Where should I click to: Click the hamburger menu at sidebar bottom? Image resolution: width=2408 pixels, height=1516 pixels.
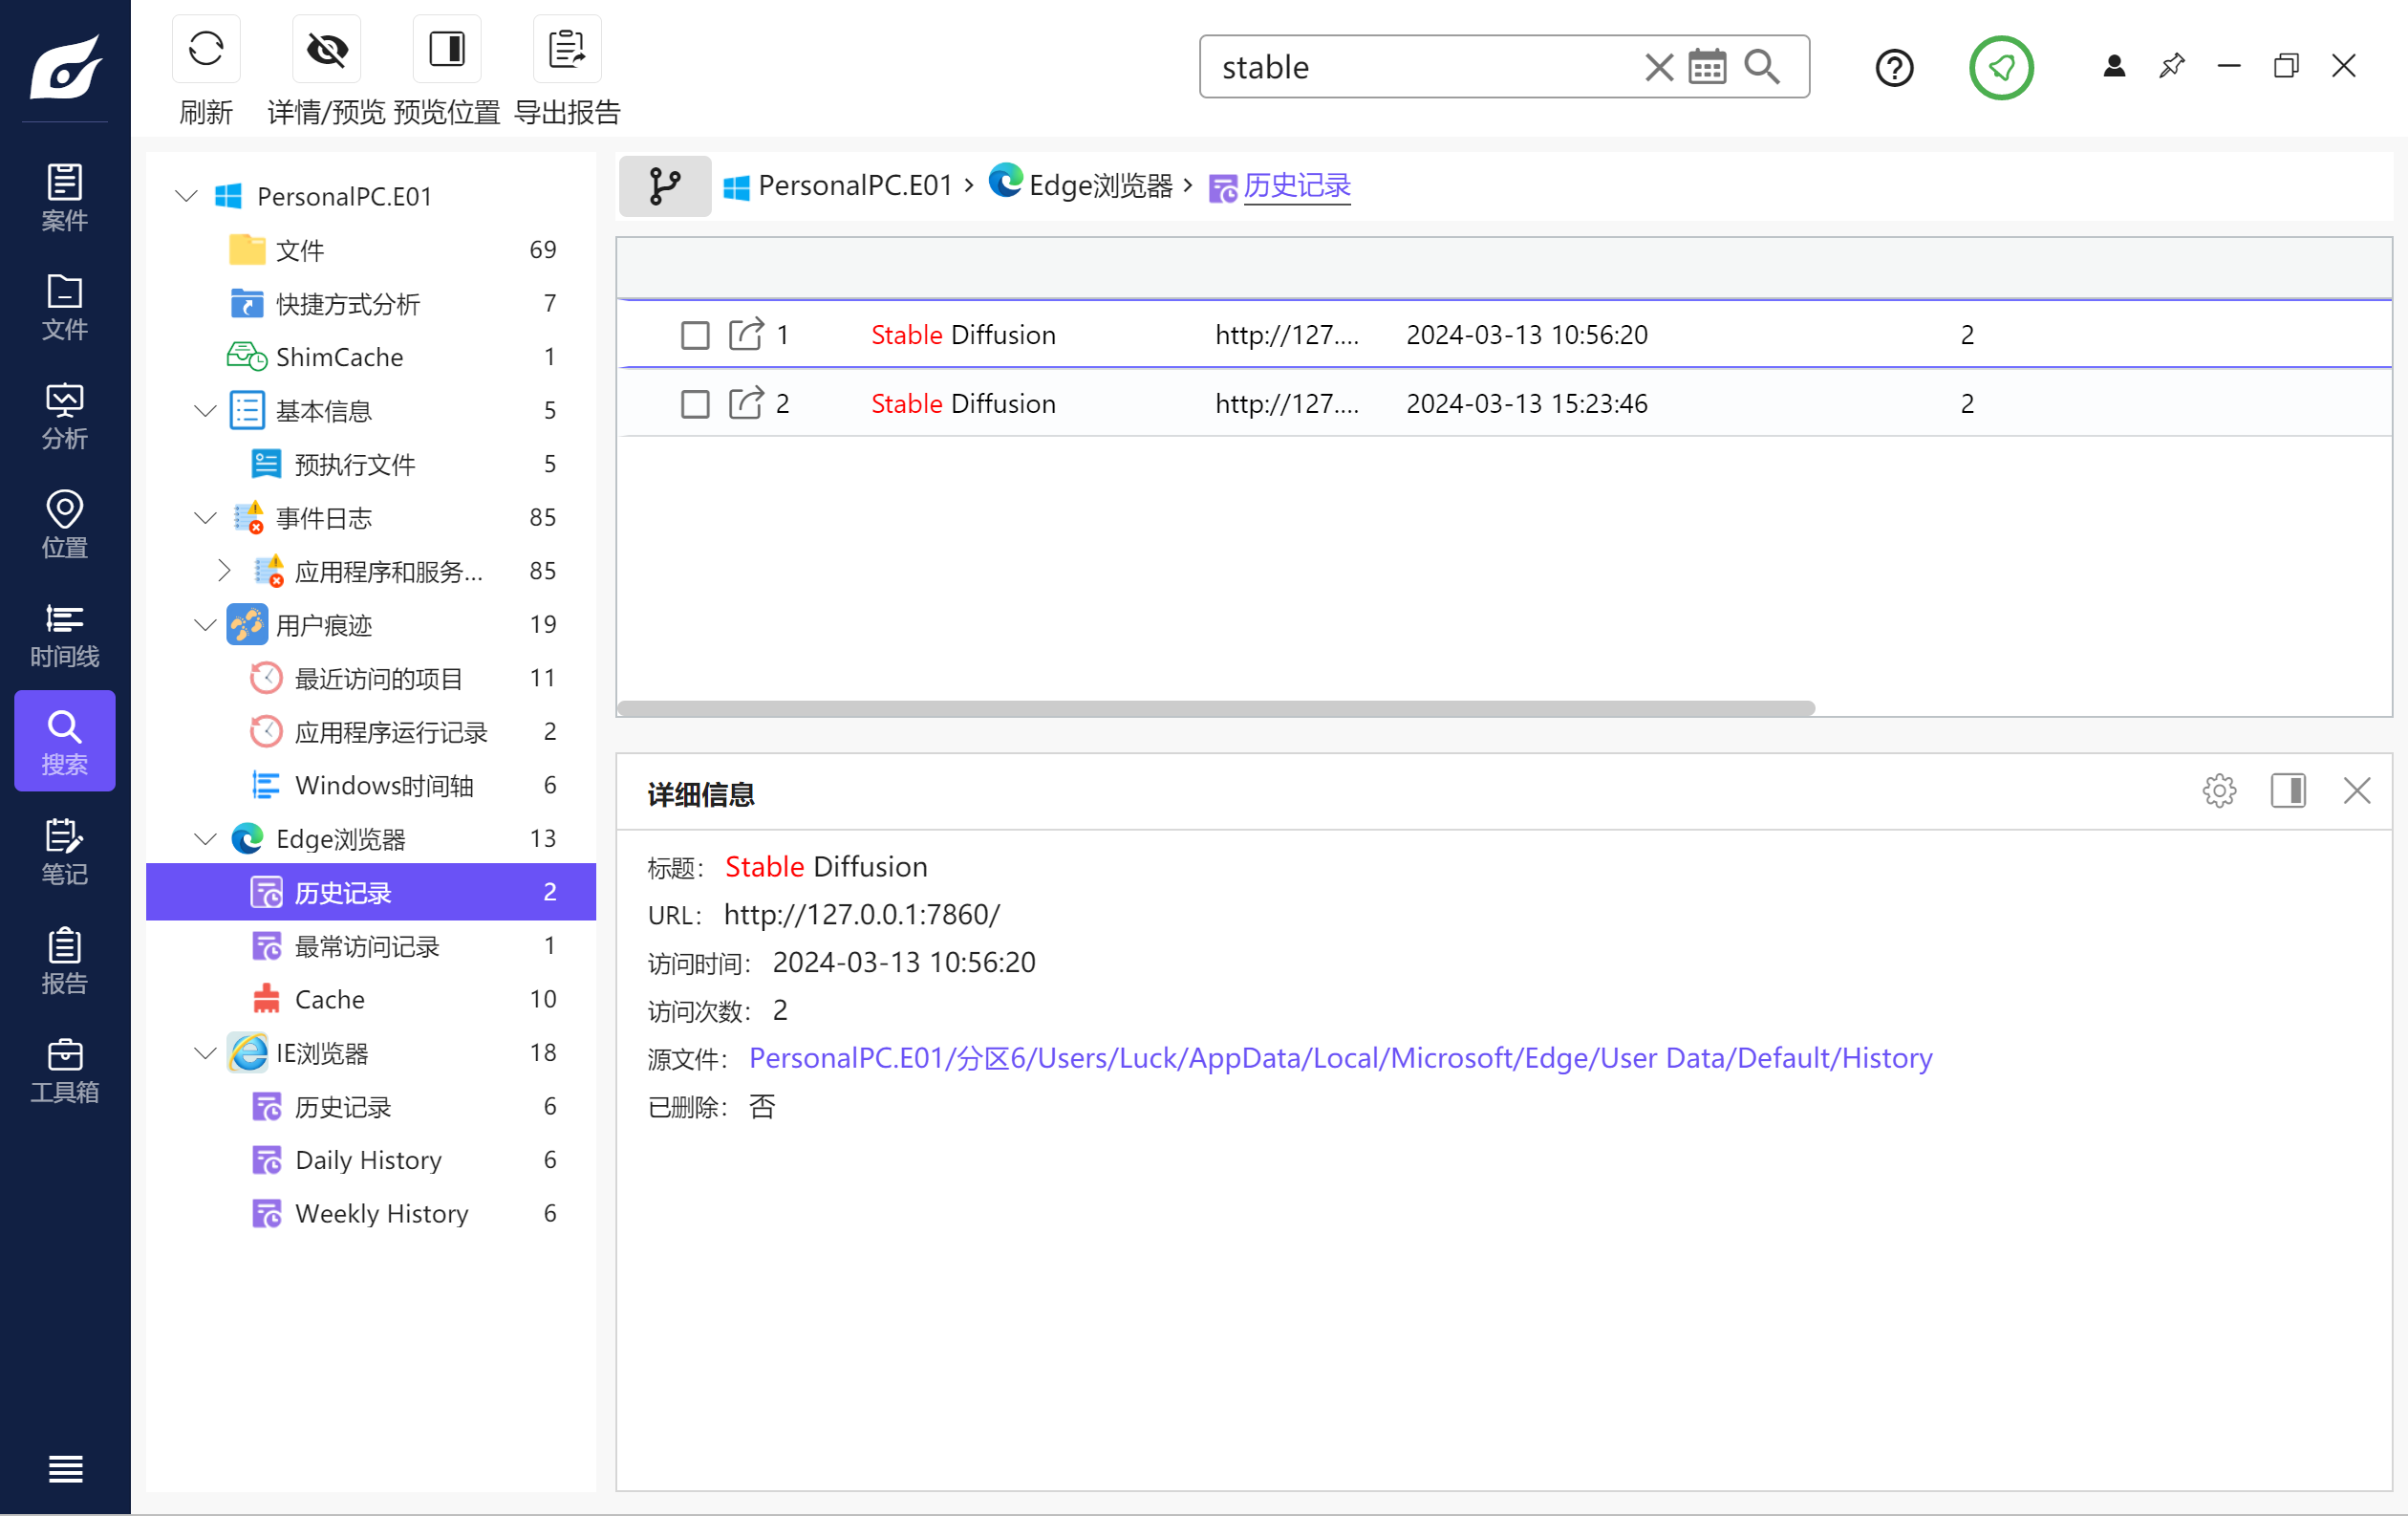pyautogui.click(x=65, y=1468)
